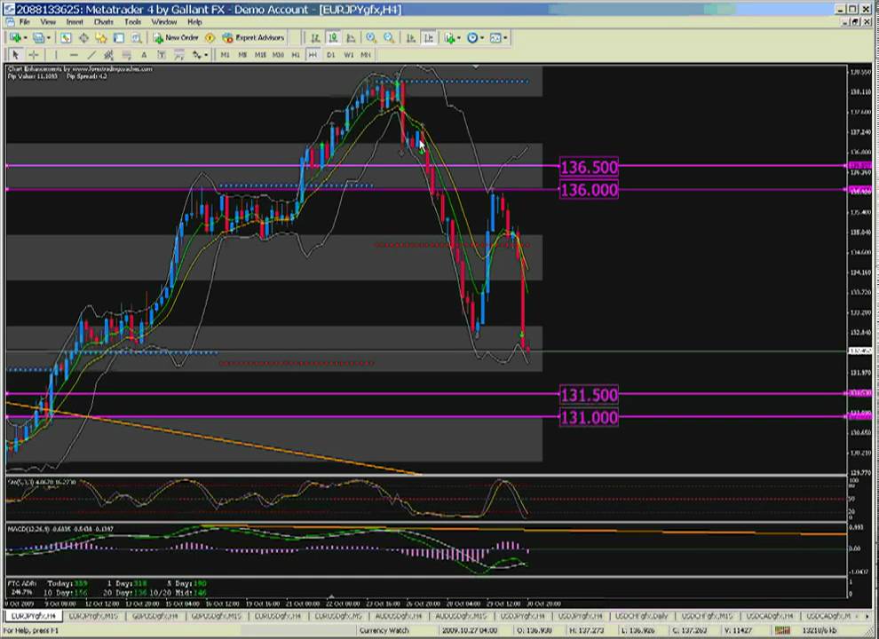Switch to the GBPUSDgfx,H4 chart tab
The width and height of the screenshot is (879, 639).
coord(155,616)
